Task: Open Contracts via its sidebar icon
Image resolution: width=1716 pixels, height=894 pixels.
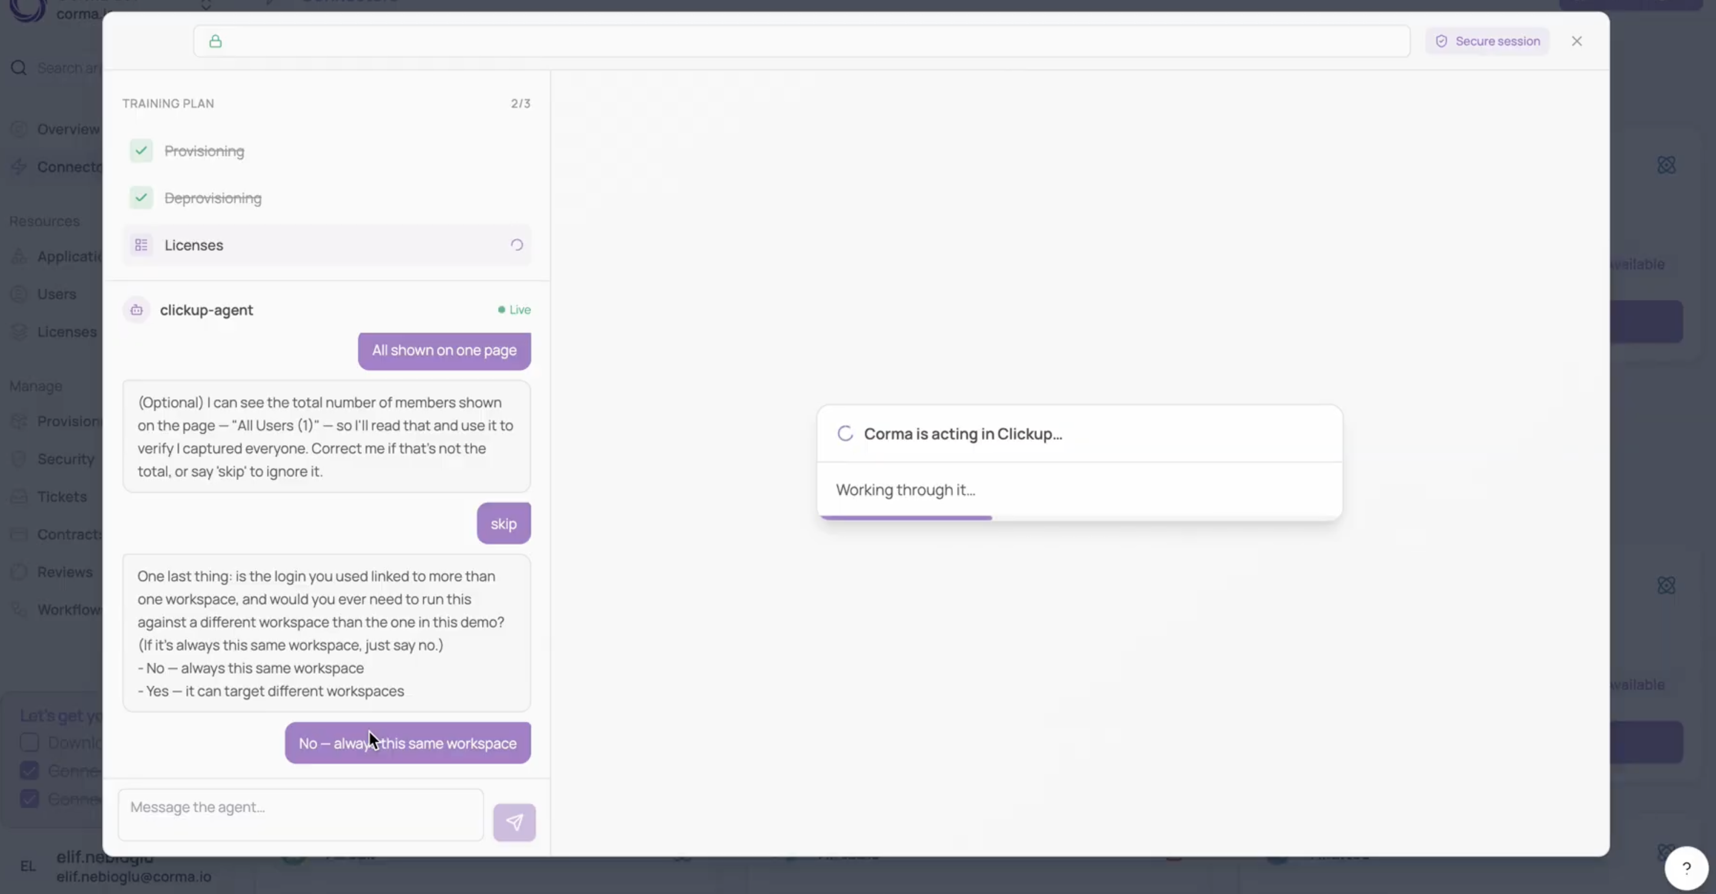Action: click(x=19, y=534)
